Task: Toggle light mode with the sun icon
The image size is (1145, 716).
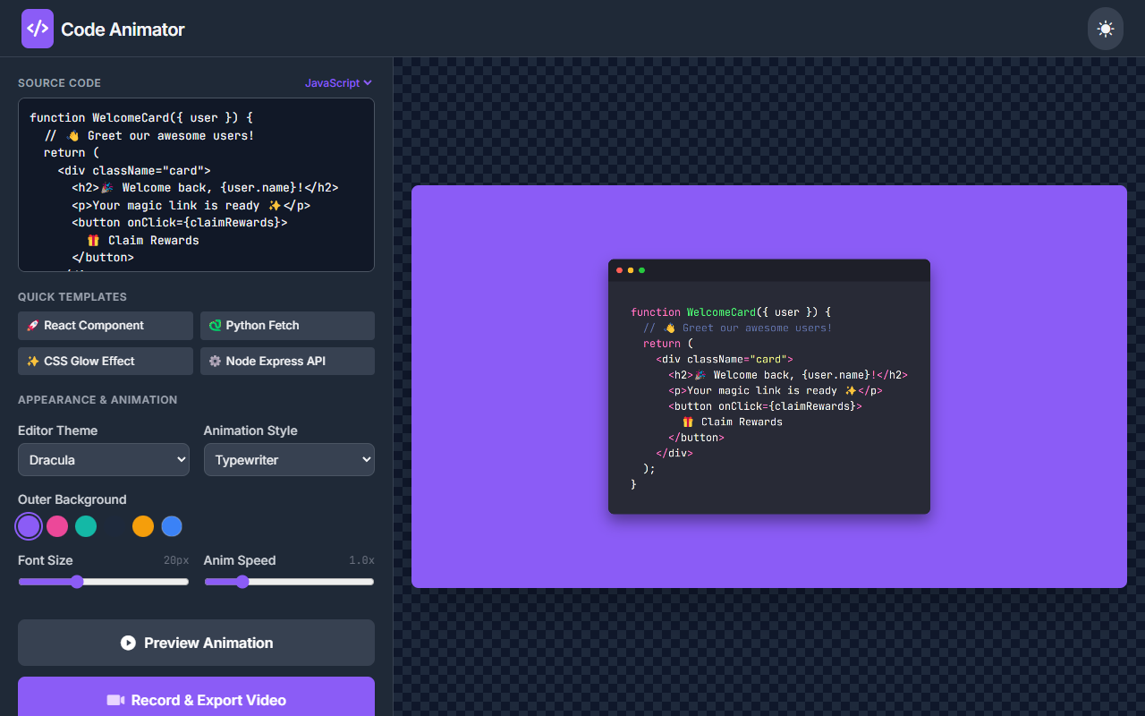Action: point(1105,28)
